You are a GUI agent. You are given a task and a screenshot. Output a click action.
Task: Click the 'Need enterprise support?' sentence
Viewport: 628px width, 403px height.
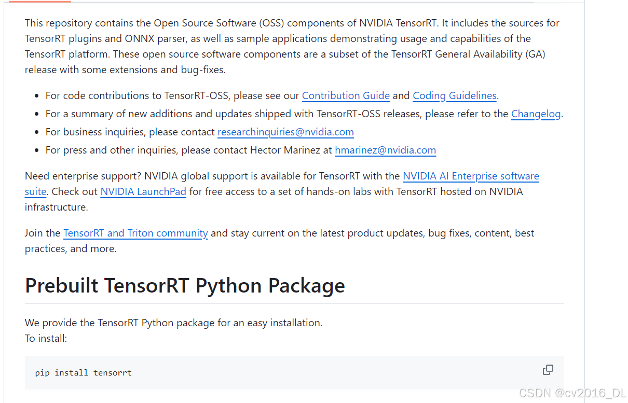tap(83, 176)
